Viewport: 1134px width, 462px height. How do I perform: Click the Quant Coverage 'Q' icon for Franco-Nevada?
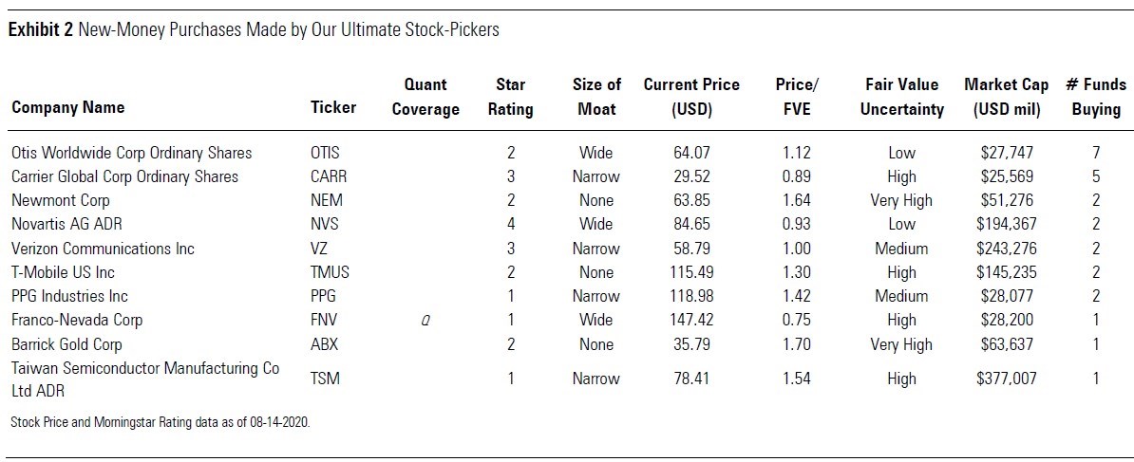pyautogui.click(x=425, y=321)
